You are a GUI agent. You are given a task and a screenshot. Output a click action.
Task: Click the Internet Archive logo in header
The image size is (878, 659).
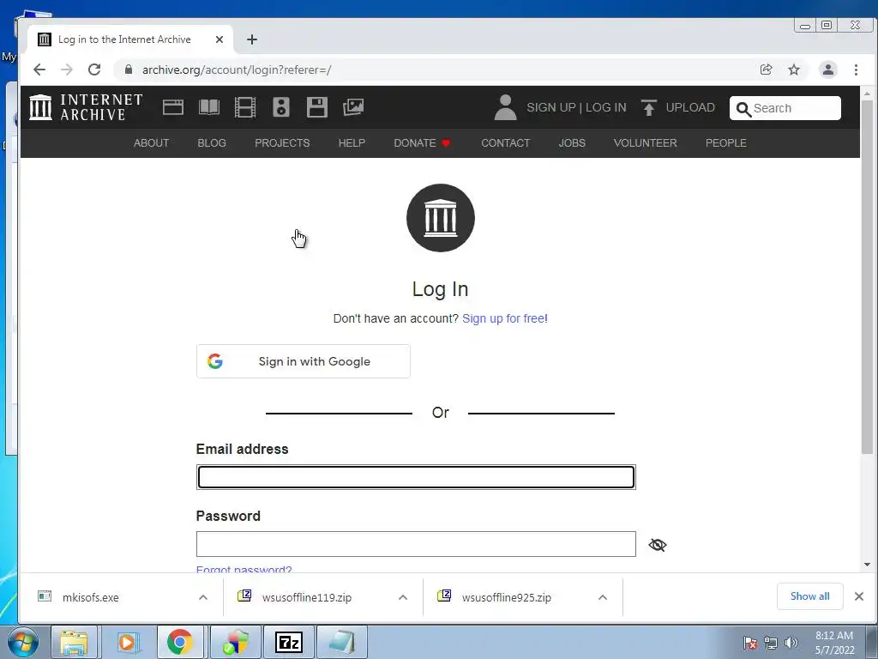point(86,107)
